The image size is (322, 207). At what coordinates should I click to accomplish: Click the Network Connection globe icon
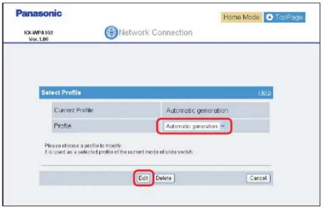[x=111, y=32]
